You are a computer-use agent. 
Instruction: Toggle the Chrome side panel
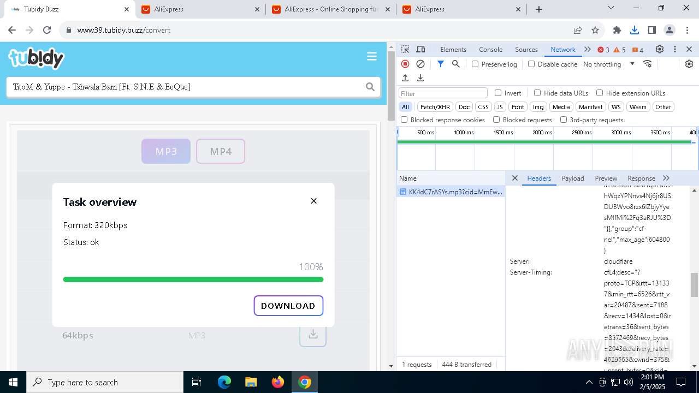652,30
